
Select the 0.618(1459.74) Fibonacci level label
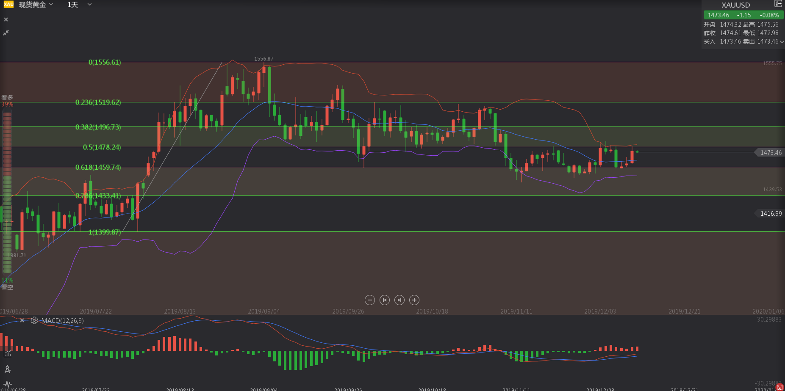click(98, 168)
